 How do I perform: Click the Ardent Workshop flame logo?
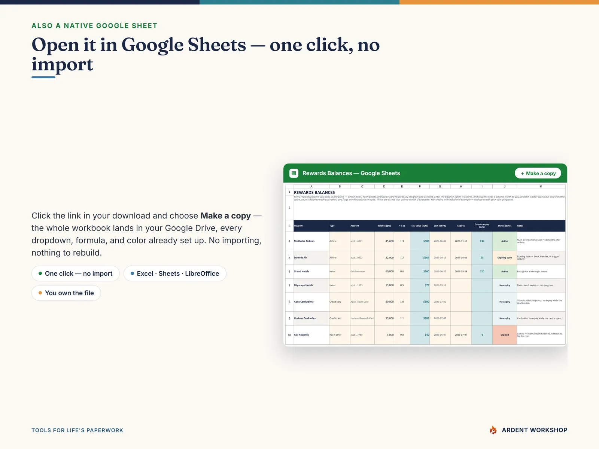[x=493, y=430]
